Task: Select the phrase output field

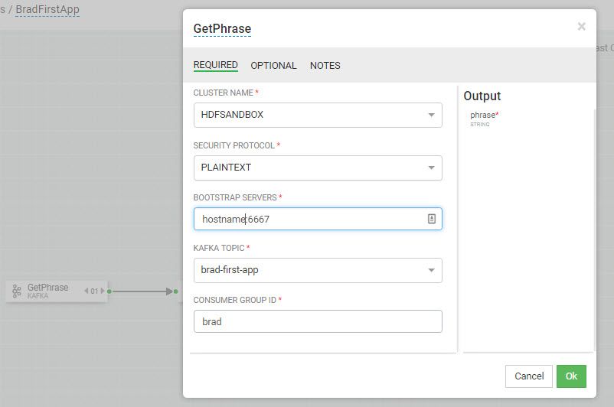Action: pyautogui.click(x=484, y=116)
